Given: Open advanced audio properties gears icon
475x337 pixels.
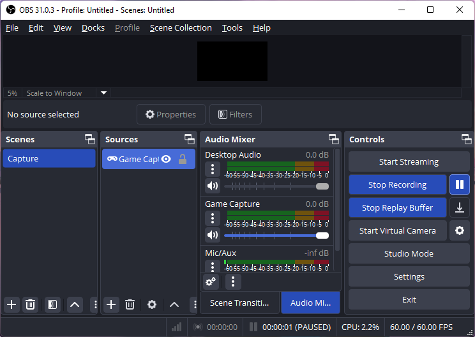Looking at the screenshot, I should (x=211, y=281).
